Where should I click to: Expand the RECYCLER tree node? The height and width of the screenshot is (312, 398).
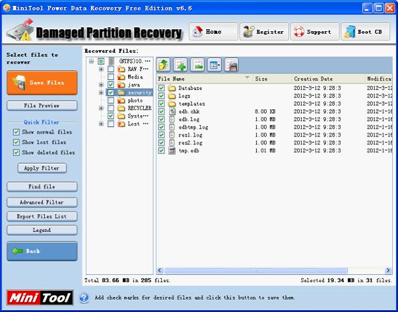pos(101,109)
